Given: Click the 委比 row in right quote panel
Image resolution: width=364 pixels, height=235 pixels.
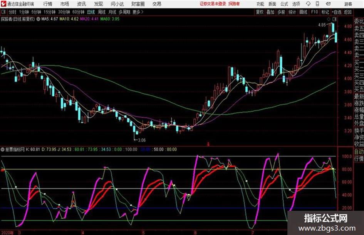Looking at the screenshot, I should (359, 21).
